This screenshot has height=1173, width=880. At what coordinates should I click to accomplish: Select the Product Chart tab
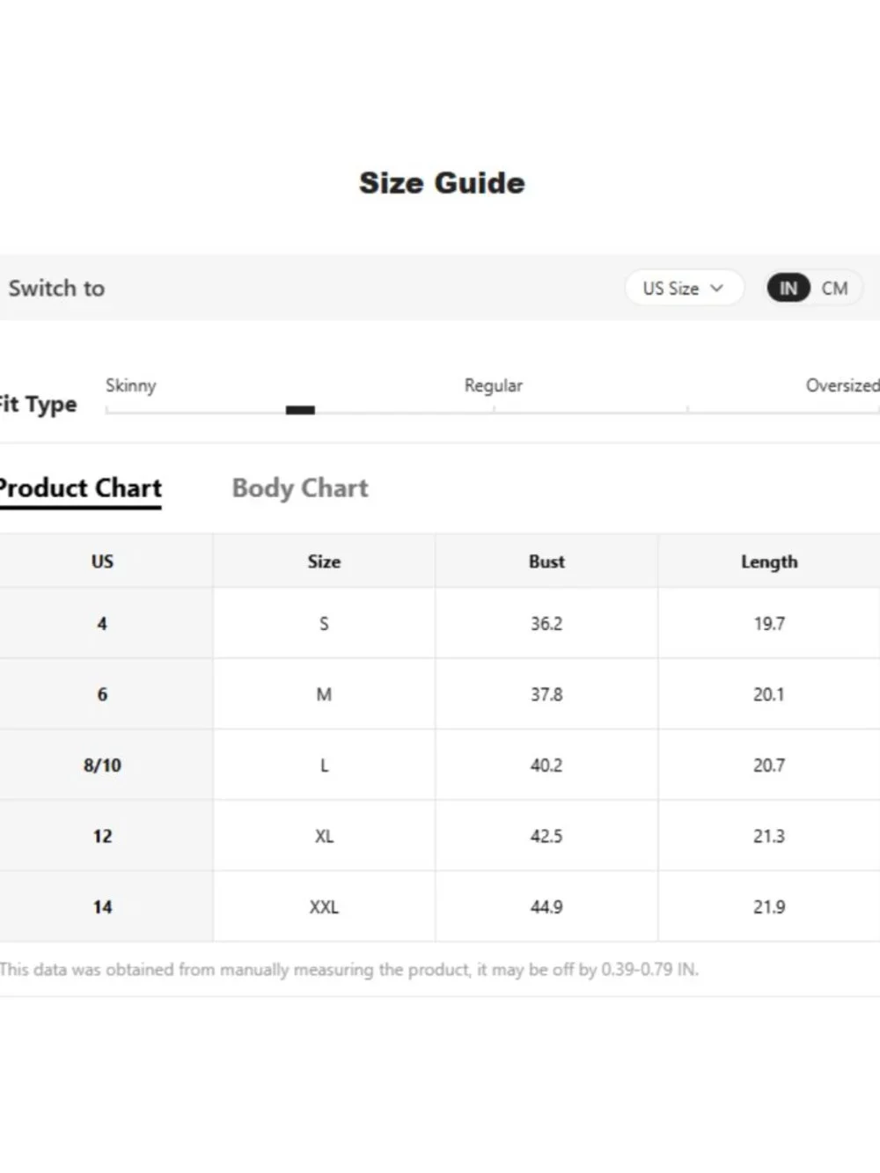point(80,488)
